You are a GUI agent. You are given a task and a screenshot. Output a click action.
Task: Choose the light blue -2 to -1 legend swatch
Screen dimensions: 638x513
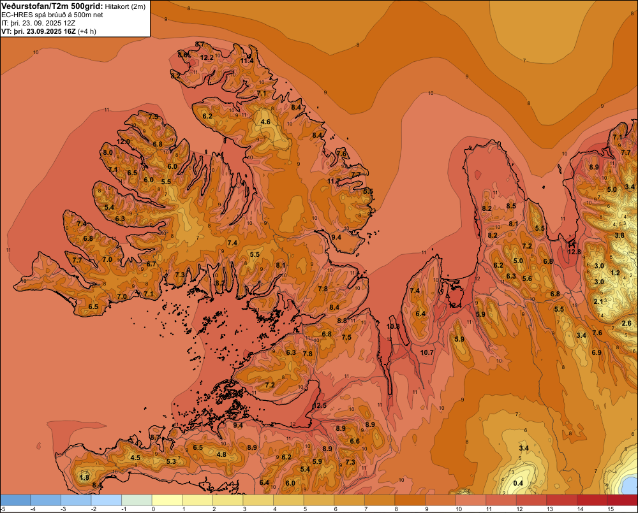107,500
